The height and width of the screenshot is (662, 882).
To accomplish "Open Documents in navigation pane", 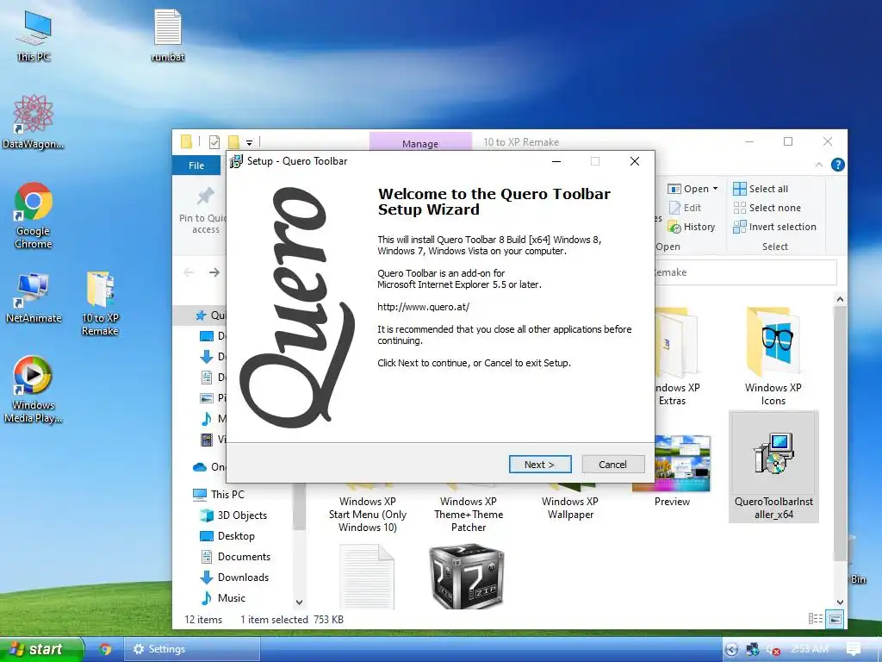I will [236, 557].
